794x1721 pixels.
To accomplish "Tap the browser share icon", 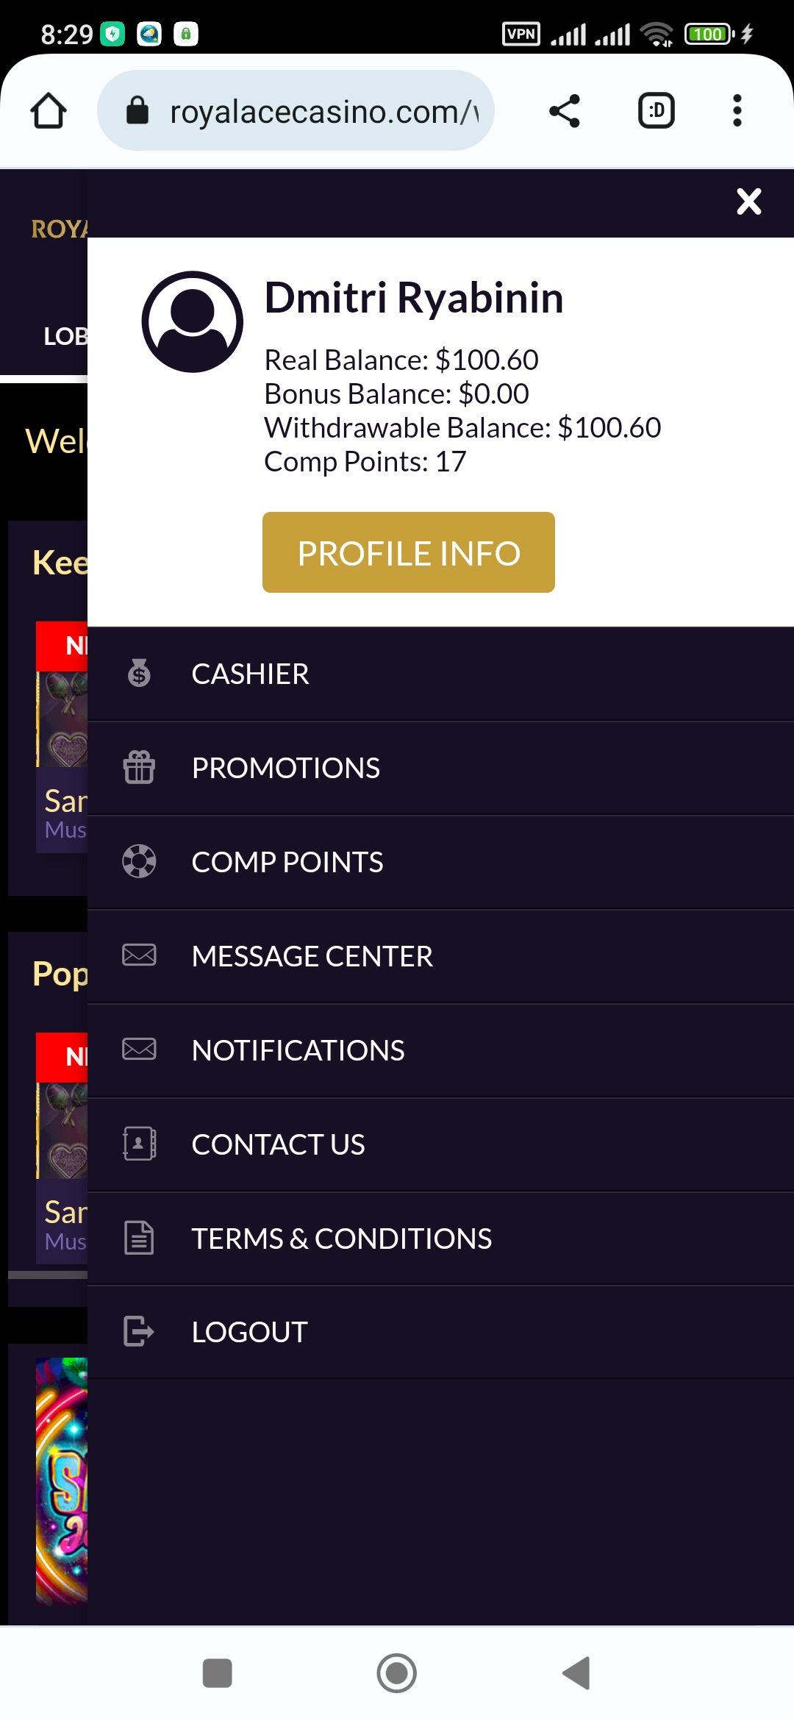I will (564, 111).
